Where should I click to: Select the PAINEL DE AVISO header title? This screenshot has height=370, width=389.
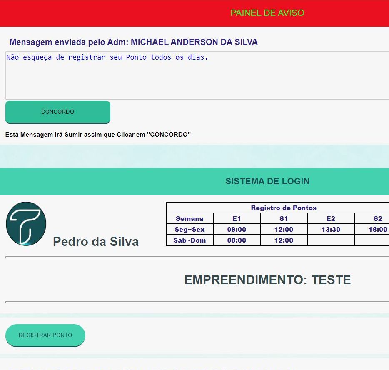point(267,13)
